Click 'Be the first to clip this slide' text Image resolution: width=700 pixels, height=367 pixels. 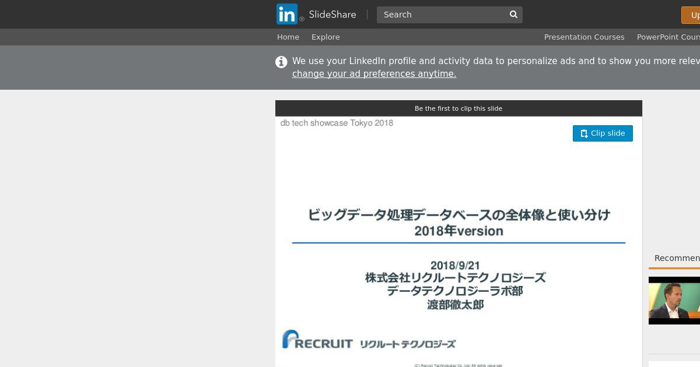tap(459, 108)
